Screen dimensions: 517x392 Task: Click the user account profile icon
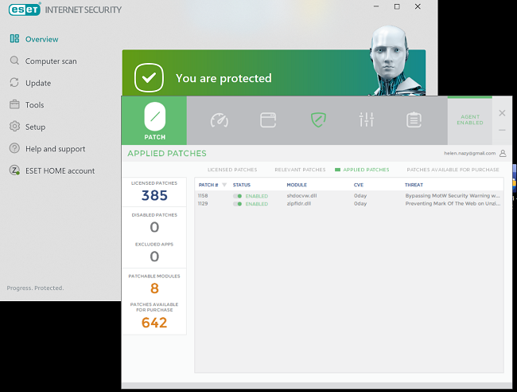[503, 153]
